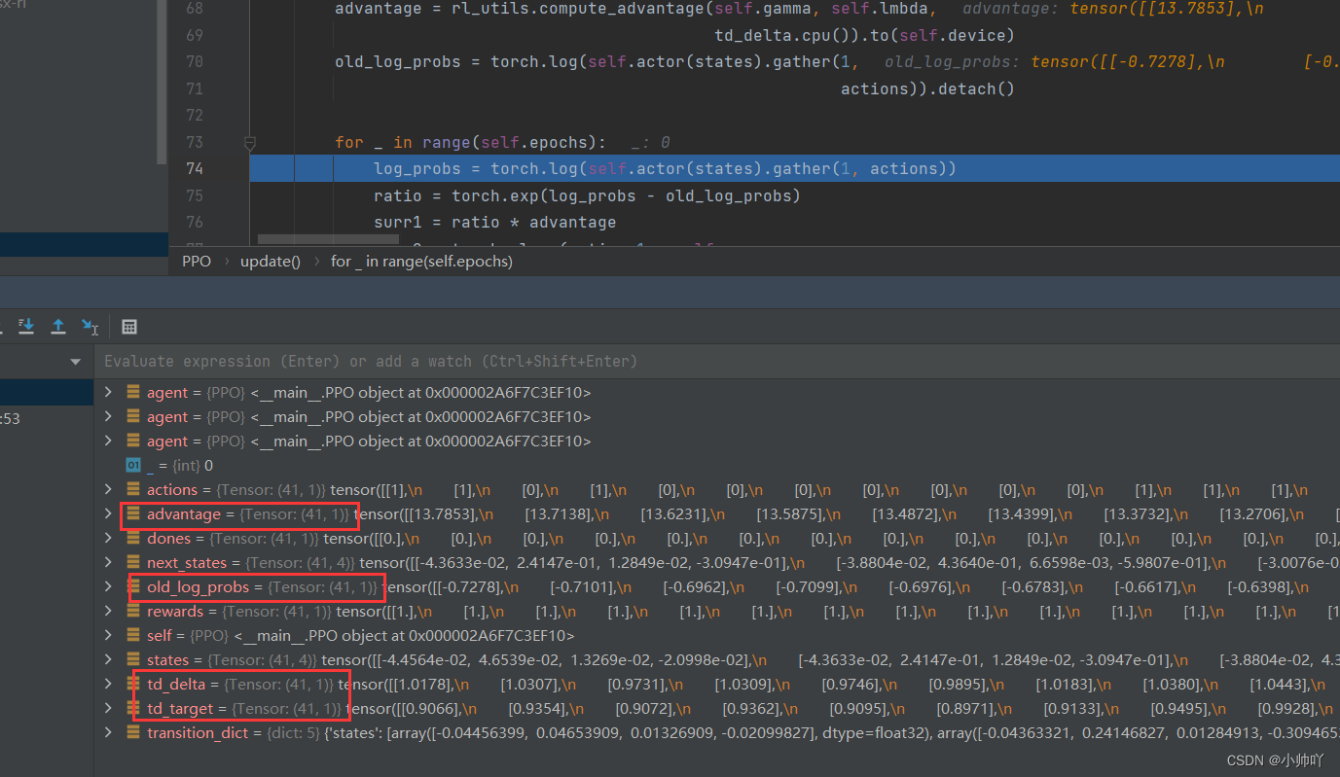Select the td_delta variable name
1340x777 pixels.
point(176,684)
